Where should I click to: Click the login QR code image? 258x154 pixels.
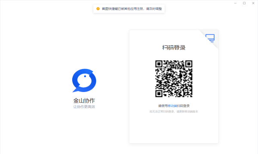click(x=174, y=79)
